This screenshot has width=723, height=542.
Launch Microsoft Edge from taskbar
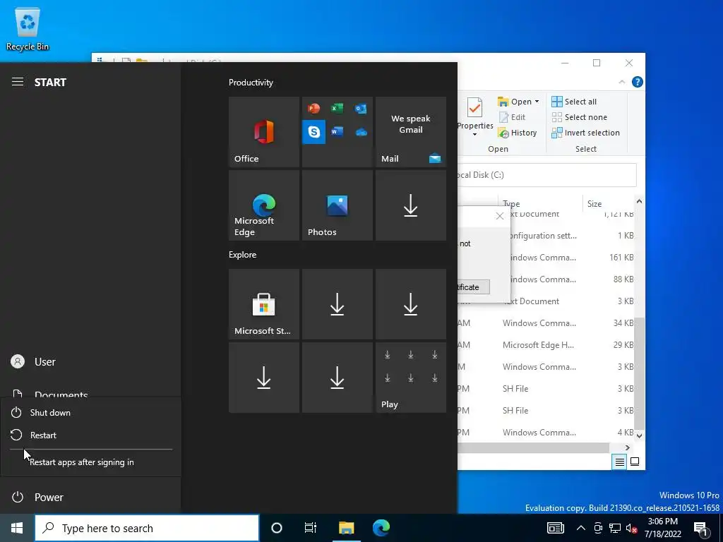(381, 528)
